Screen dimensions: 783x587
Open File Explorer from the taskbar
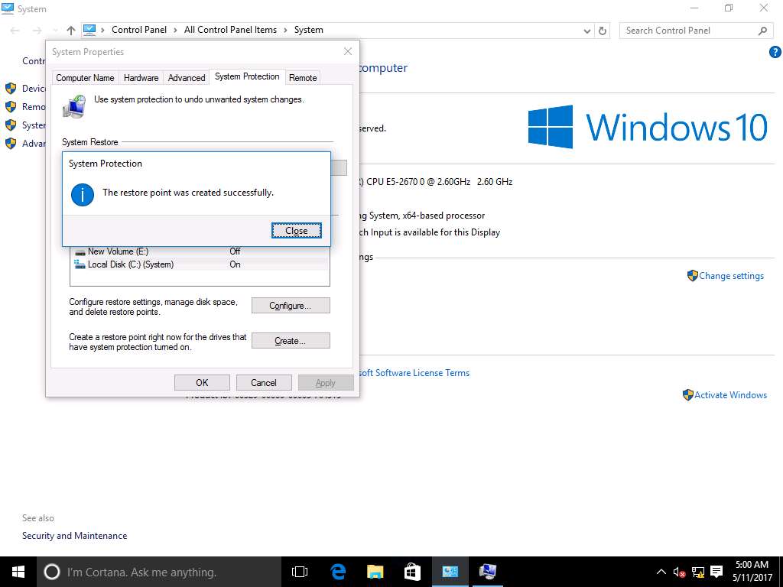[375, 572]
